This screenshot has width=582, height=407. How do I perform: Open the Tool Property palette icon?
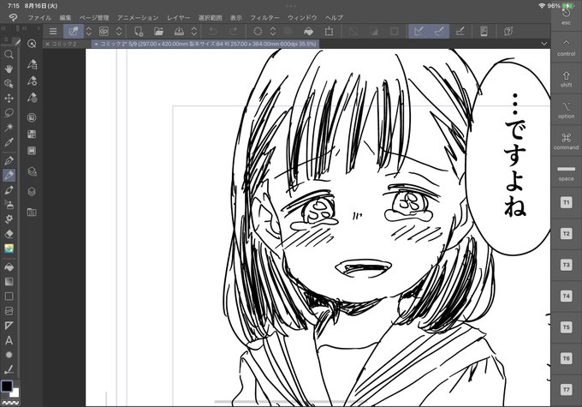(x=32, y=81)
